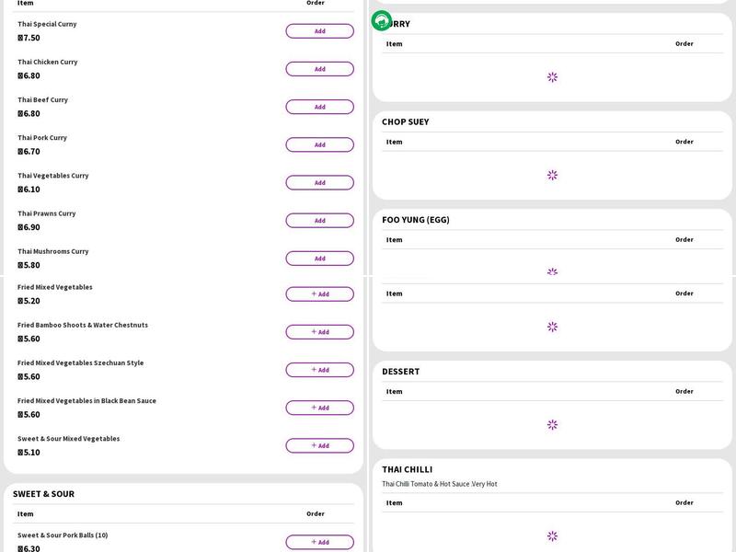
Task: Click the loading spinner in Thai Chilli section
Action: 552,535
